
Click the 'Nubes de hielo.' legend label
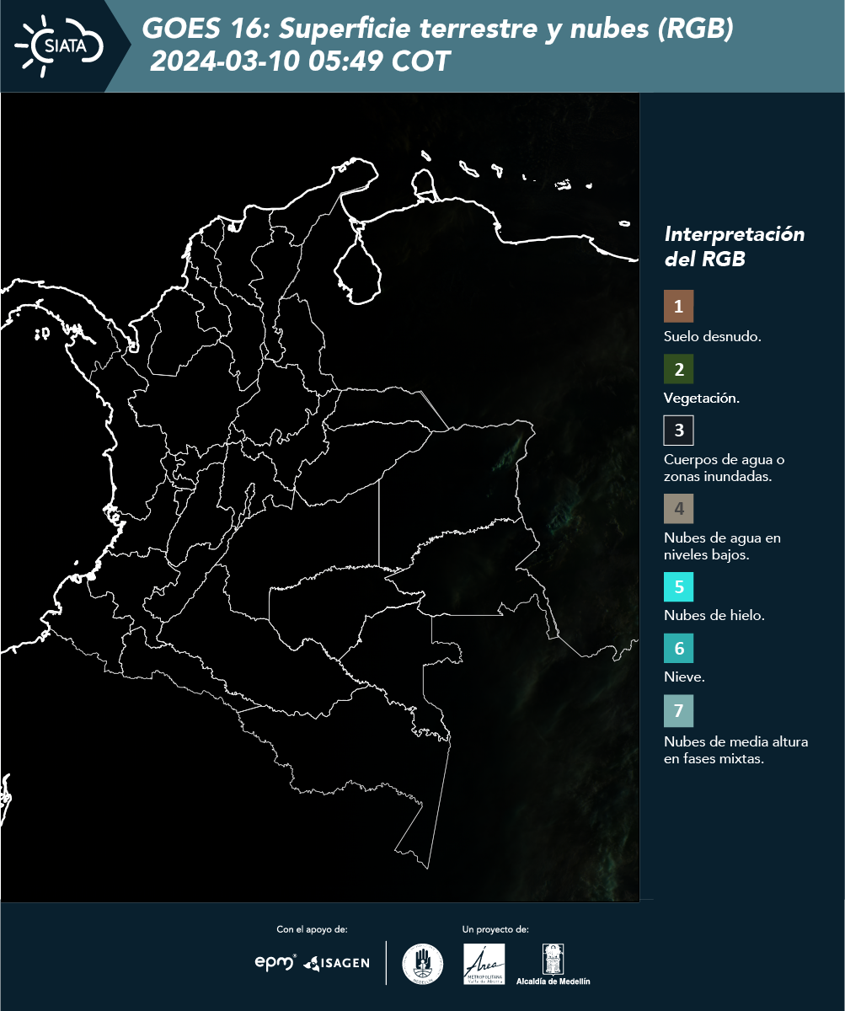click(x=714, y=616)
